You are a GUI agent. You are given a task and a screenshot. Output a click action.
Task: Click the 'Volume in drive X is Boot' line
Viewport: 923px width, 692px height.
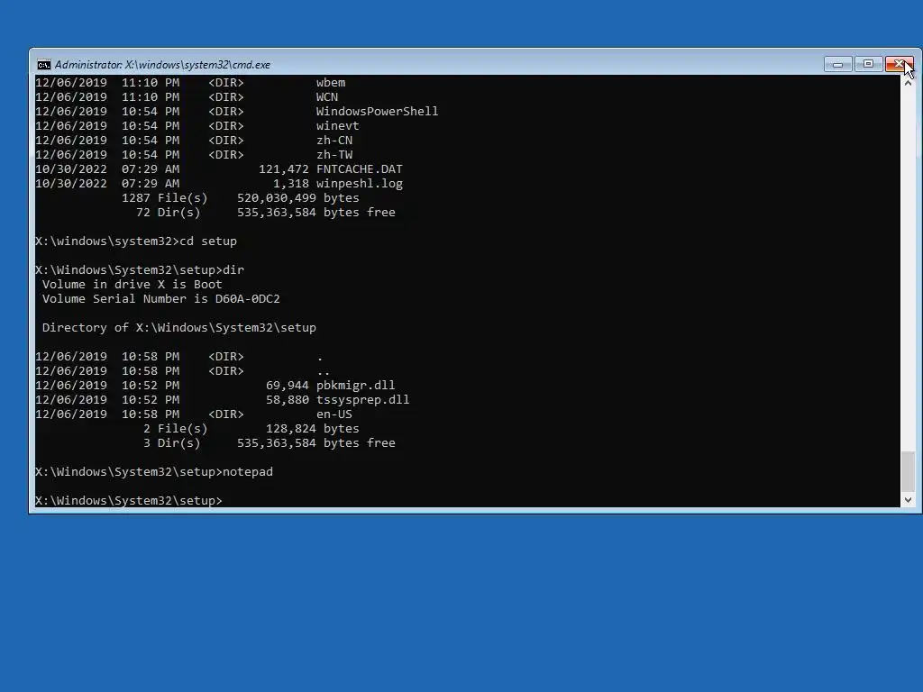(x=132, y=284)
